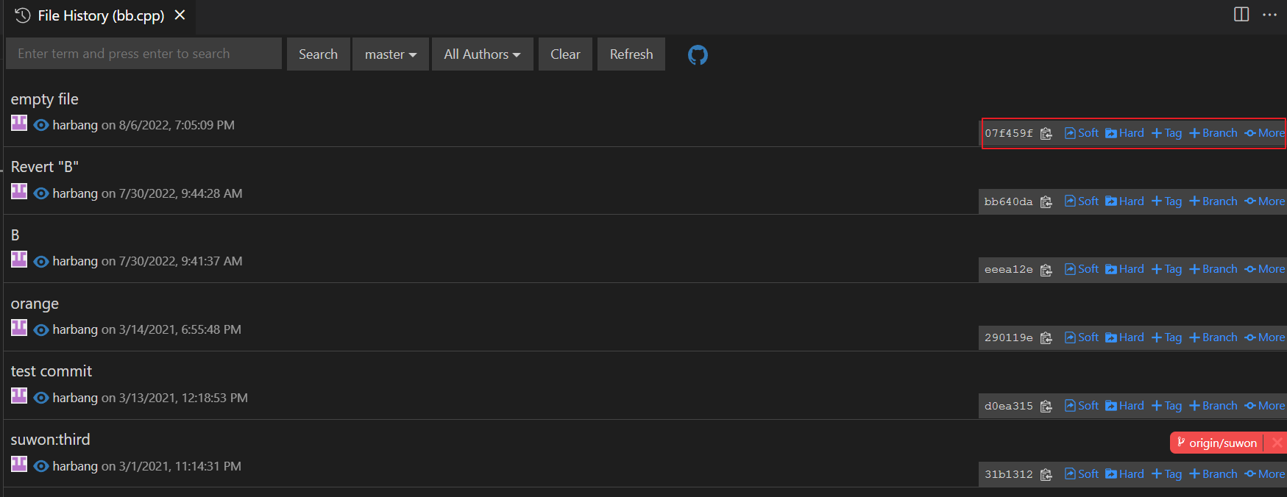Toggle the eye icon on the suwon:third commit
The image size is (1287, 497).
(x=41, y=466)
